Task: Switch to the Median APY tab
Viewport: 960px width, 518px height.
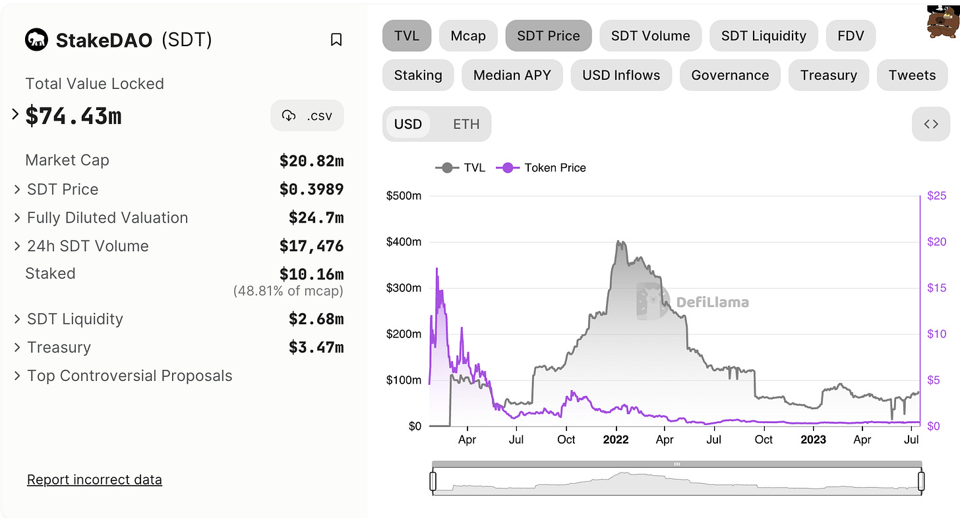Action: 512,75
